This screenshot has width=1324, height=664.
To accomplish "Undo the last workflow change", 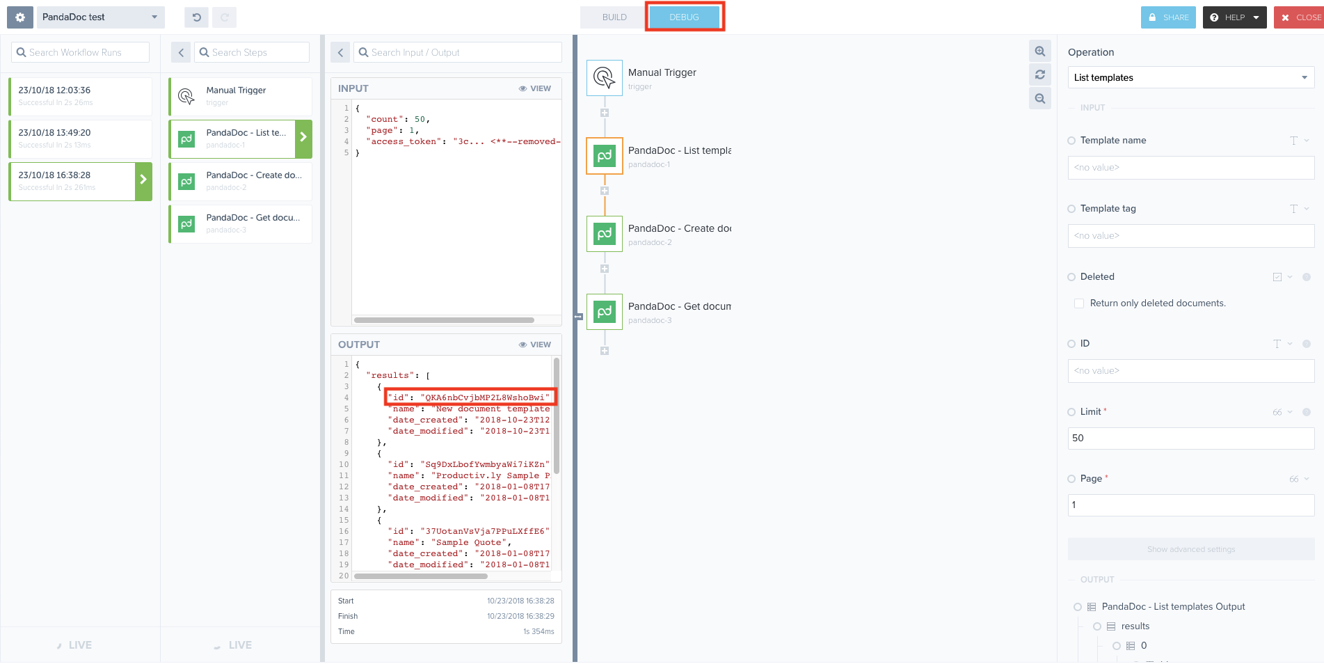I will [x=196, y=17].
